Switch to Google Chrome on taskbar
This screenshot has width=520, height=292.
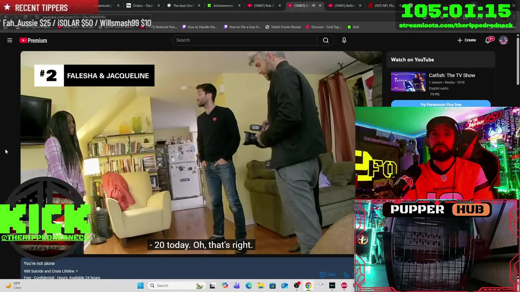click(x=308, y=286)
